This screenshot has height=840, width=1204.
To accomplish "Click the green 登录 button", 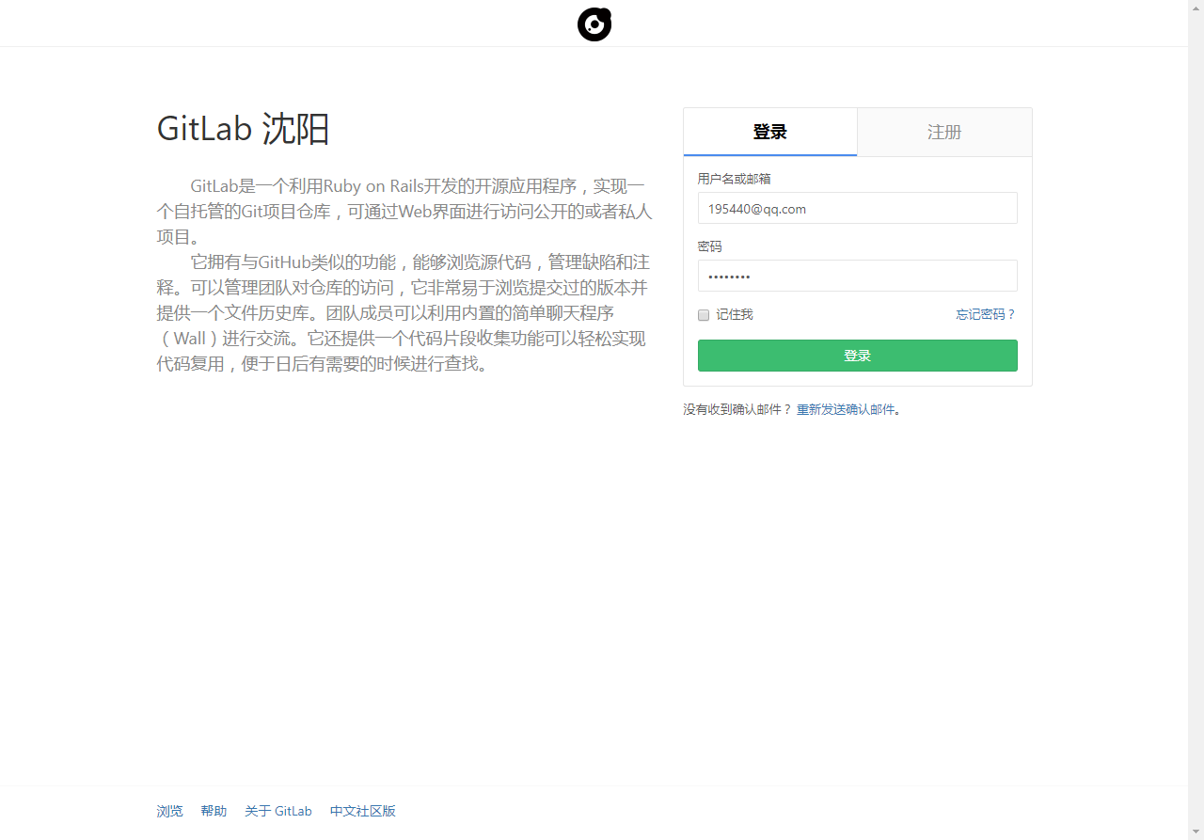I will click(858, 356).
